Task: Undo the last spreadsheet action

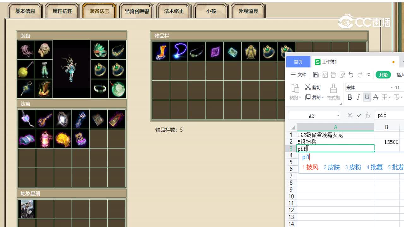Action: tap(351, 75)
